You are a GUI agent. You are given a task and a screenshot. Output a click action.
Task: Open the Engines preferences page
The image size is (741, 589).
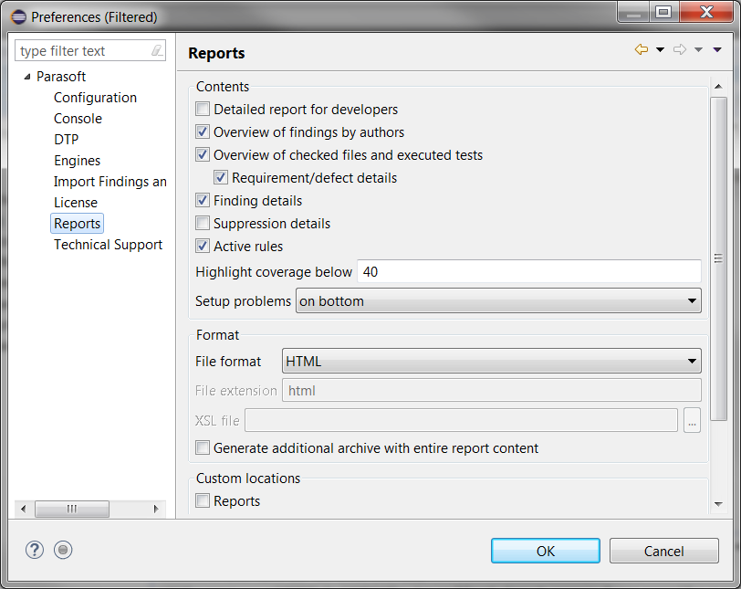click(77, 160)
